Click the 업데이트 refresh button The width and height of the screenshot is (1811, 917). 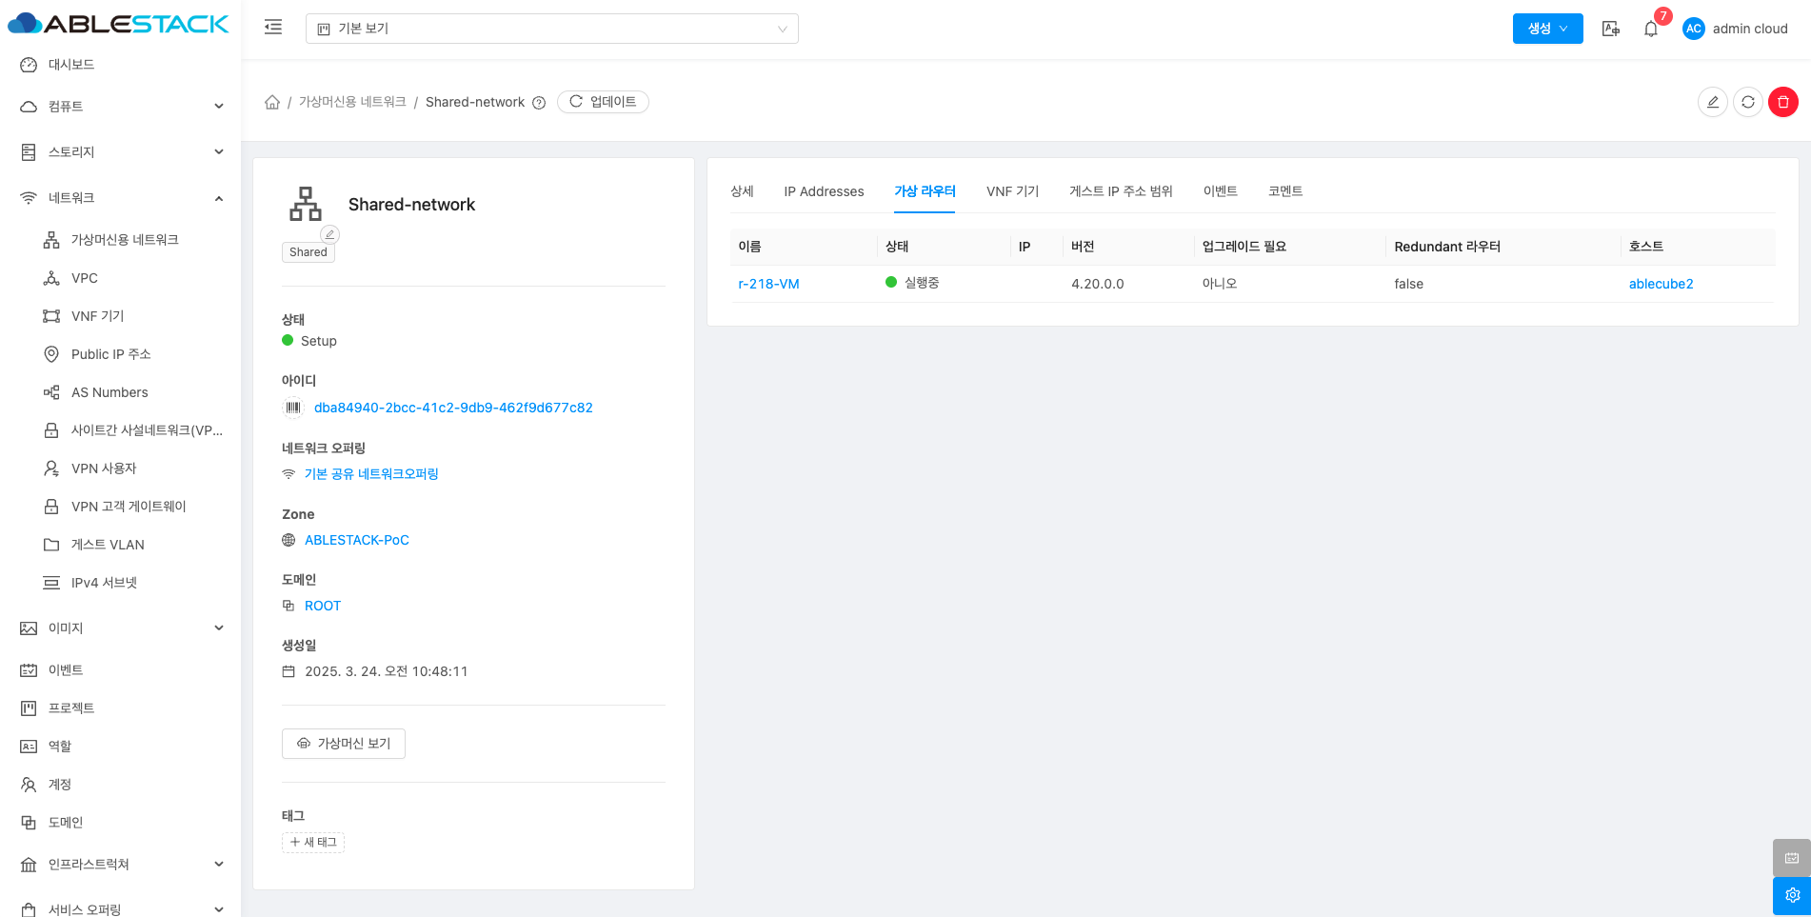pos(603,102)
